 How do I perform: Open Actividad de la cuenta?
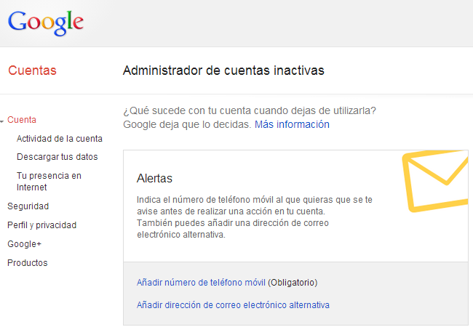60,139
